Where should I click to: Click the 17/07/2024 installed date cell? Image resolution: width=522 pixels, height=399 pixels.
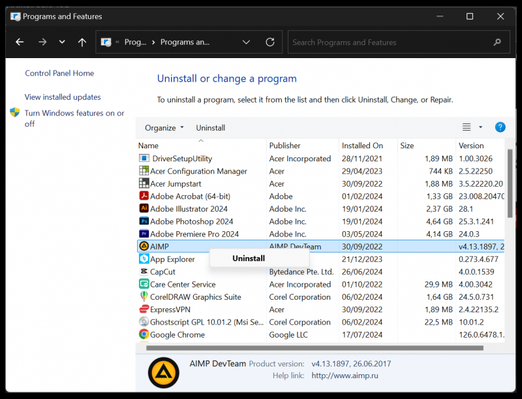coord(362,335)
